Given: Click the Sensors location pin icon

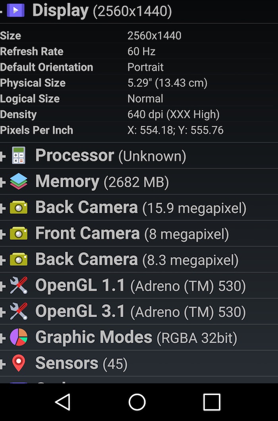Looking at the screenshot, I should tap(18, 363).
